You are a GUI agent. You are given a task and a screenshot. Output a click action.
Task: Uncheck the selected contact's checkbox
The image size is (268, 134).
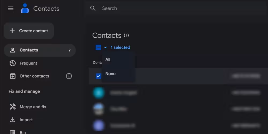[98, 76]
